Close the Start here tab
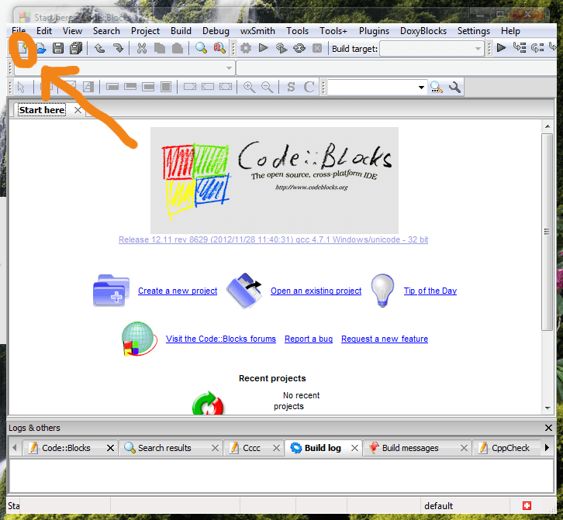This screenshot has width=563, height=520. 78,110
